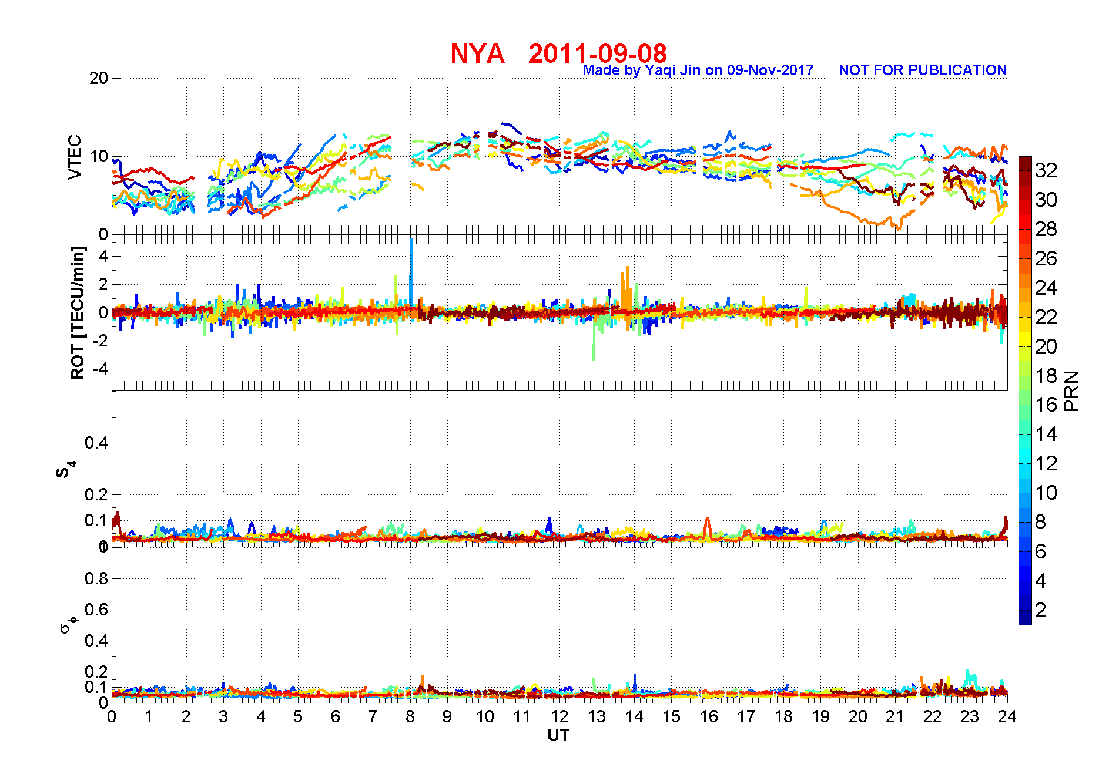Click the 'NOT FOR PUBLICATION' label

click(923, 70)
